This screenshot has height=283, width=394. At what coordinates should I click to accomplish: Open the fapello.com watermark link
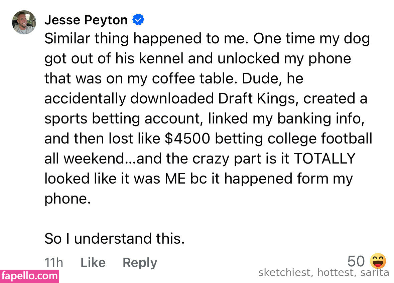pyautogui.click(x=29, y=276)
